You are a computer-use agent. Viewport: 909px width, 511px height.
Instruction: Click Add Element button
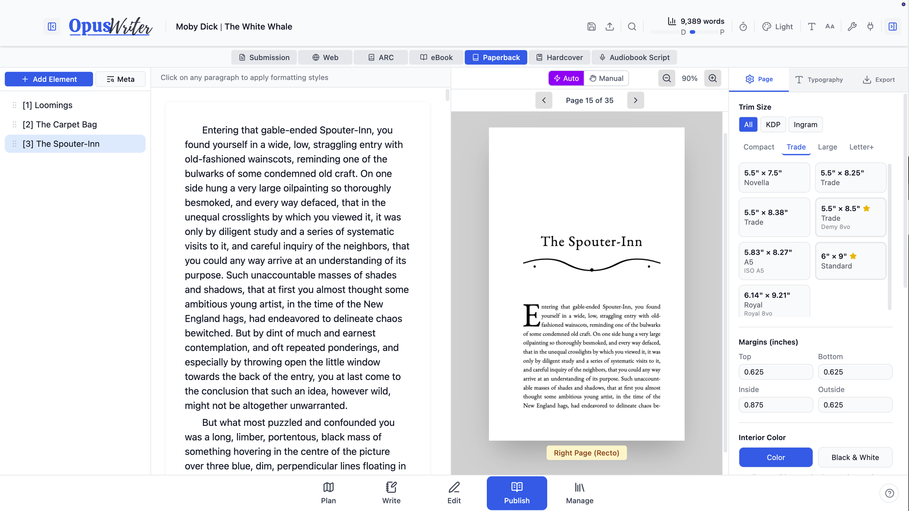coord(49,79)
